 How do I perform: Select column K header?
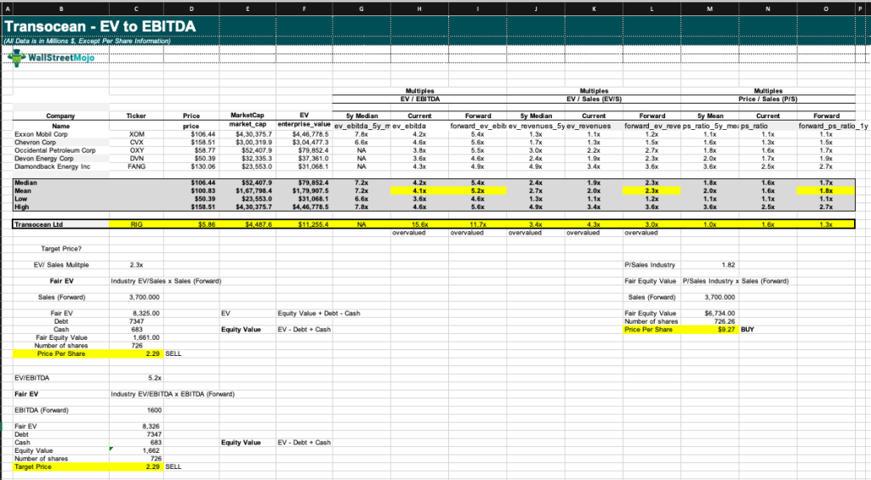[x=594, y=8]
